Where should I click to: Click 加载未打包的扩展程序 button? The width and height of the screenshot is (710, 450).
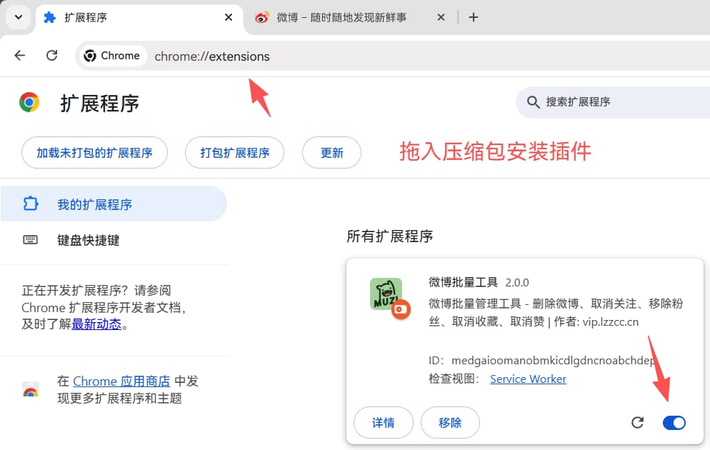94,153
